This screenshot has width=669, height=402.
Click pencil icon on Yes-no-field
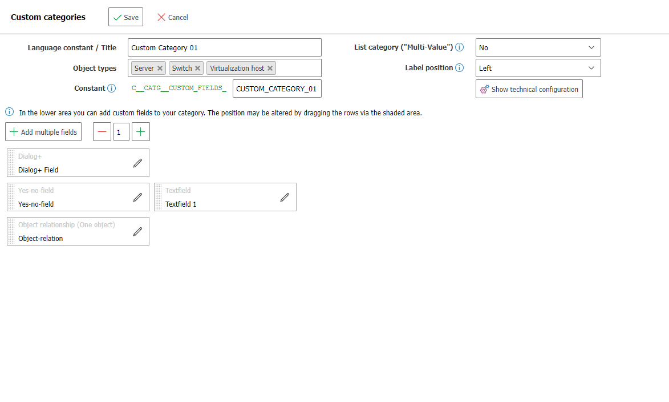tap(137, 198)
